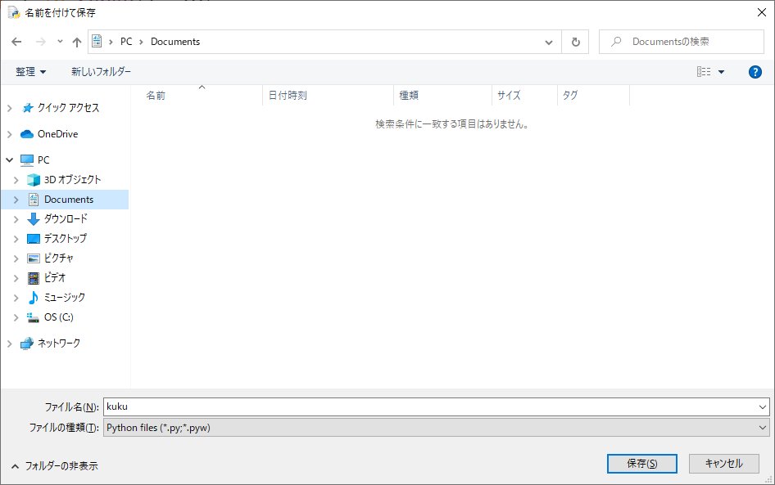This screenshot has height=485, width=775.
Task: Select ミュージック folder in sidebar
Action: [64, 298]
